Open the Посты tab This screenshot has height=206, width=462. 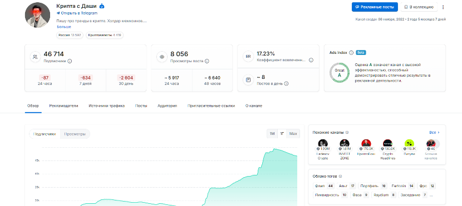pyautogui.click(x=141, y=106)
